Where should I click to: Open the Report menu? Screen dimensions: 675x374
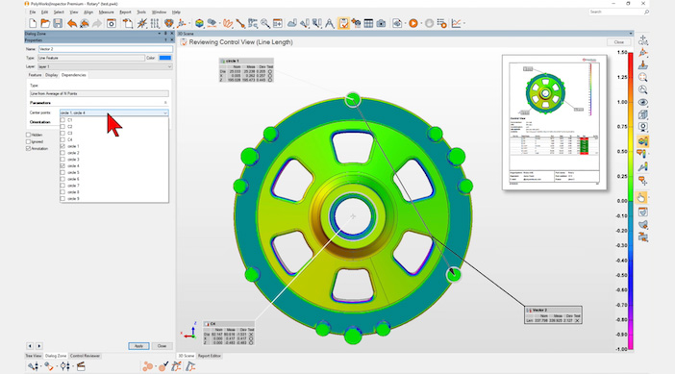point(125,12)
